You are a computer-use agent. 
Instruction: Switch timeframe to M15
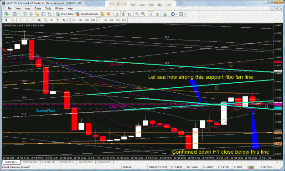[x=87, y=20]
